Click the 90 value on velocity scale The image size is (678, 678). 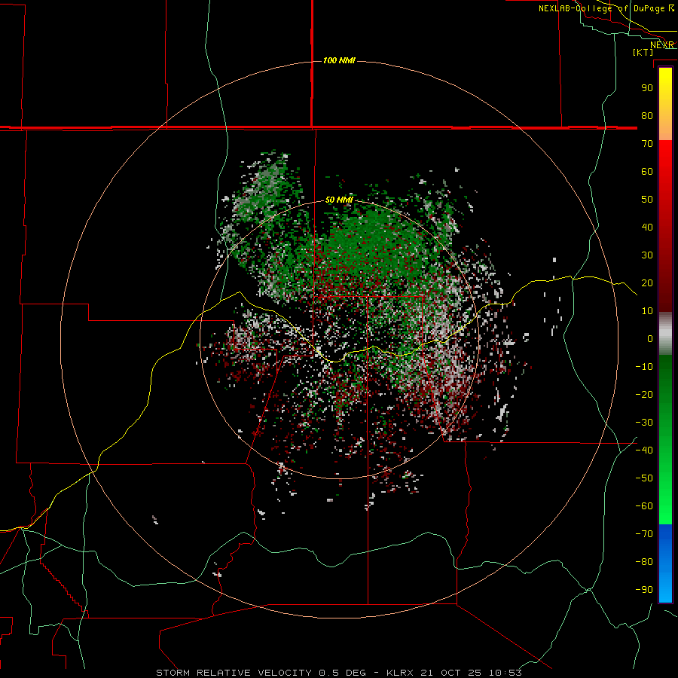click(x=647, y=88)
